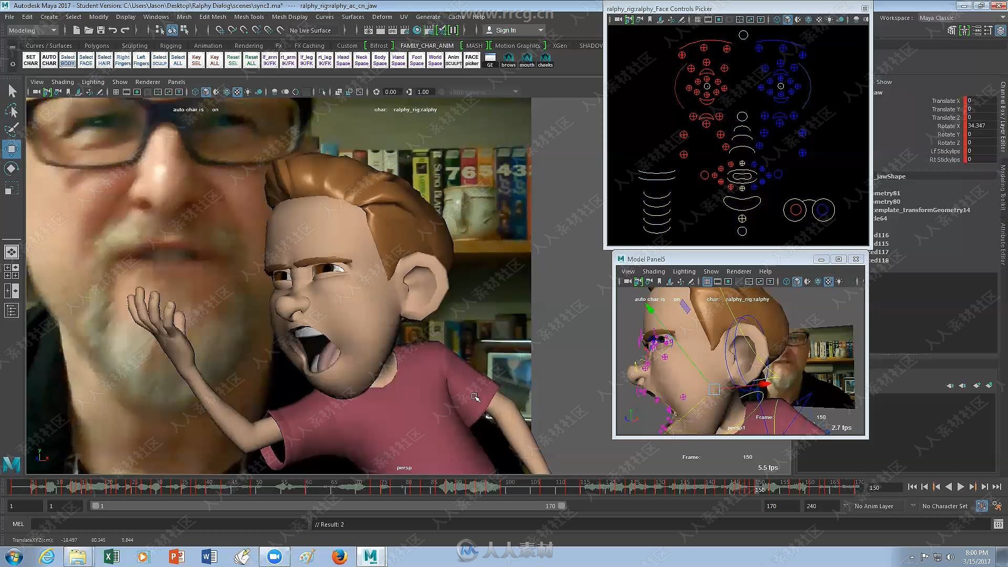Toggle wireframe shading in main viewport
This screenshot has height=567, width=1008.
point(195,92)
